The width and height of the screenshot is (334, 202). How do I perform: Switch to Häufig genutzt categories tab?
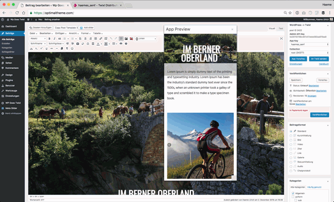click(x=314, y=187)
